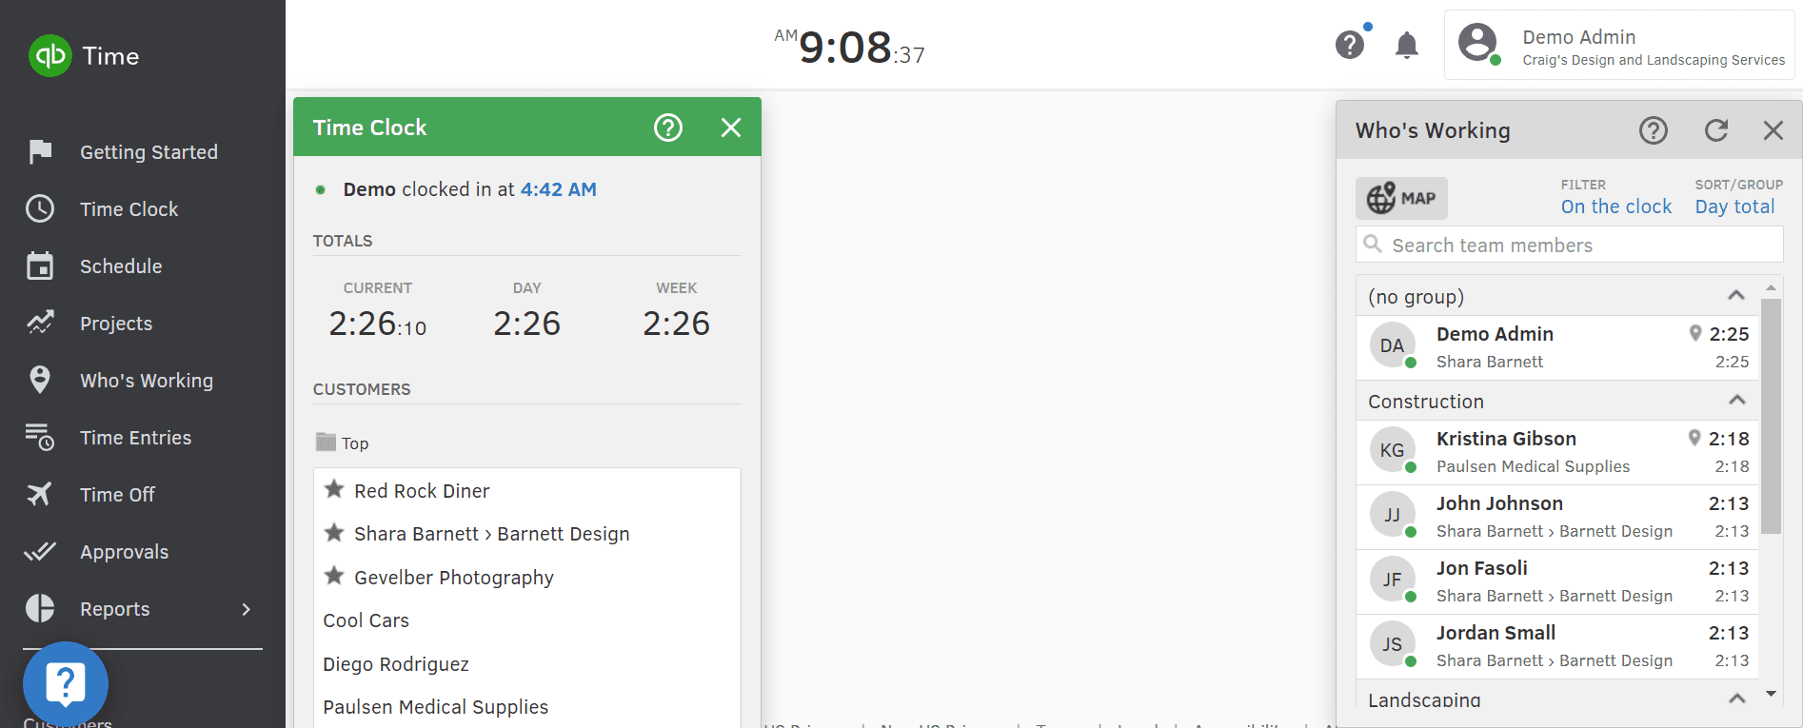Change the On the clock filter
The image size is (1803, 728).
(1615, 207)
